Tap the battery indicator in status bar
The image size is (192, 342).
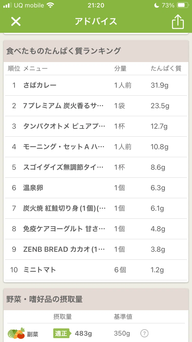click(183, 5)
